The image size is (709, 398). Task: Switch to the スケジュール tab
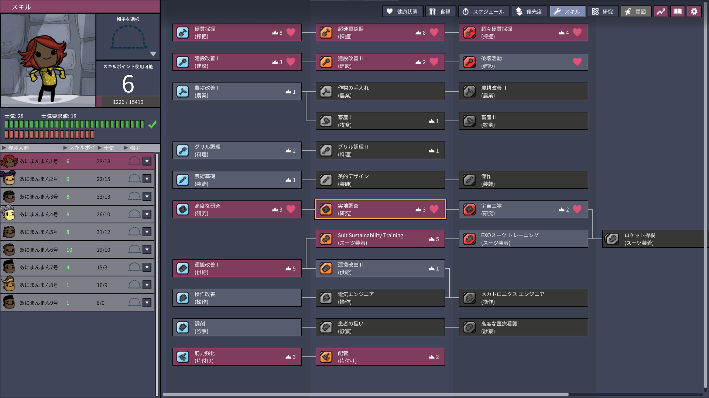483,11
